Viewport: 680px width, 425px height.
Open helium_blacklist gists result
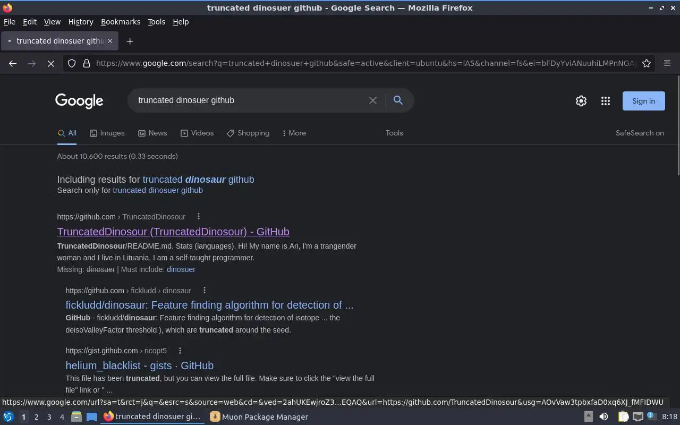point(140,365)
